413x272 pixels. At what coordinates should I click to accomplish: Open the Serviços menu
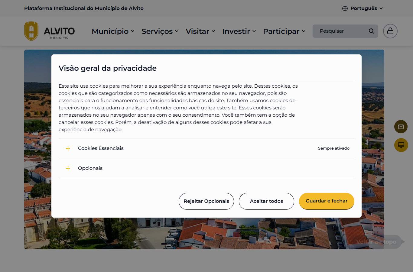[160, 31]
